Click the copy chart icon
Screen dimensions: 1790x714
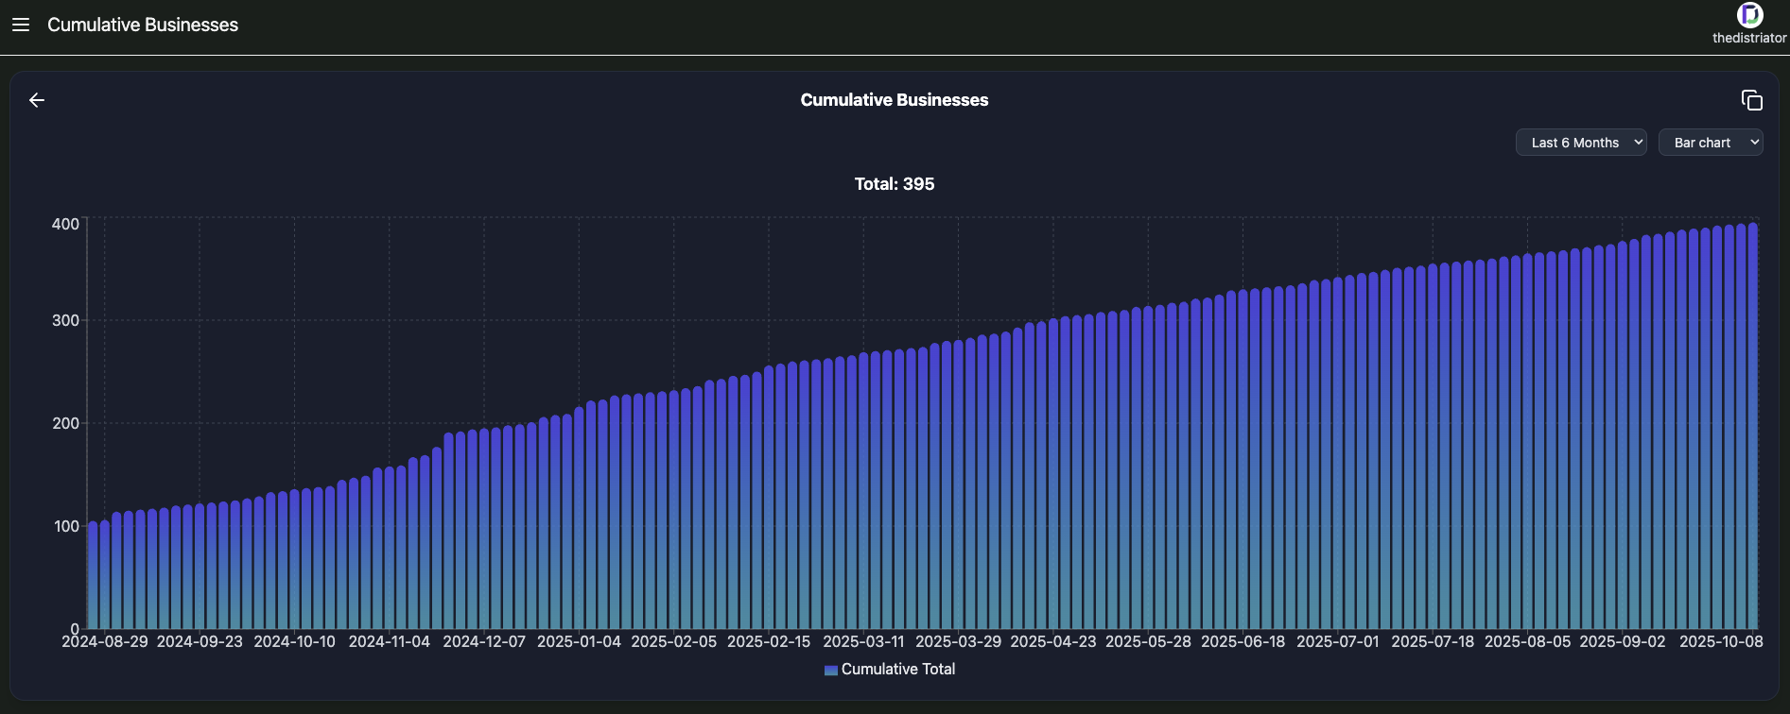pos(1751,100)
